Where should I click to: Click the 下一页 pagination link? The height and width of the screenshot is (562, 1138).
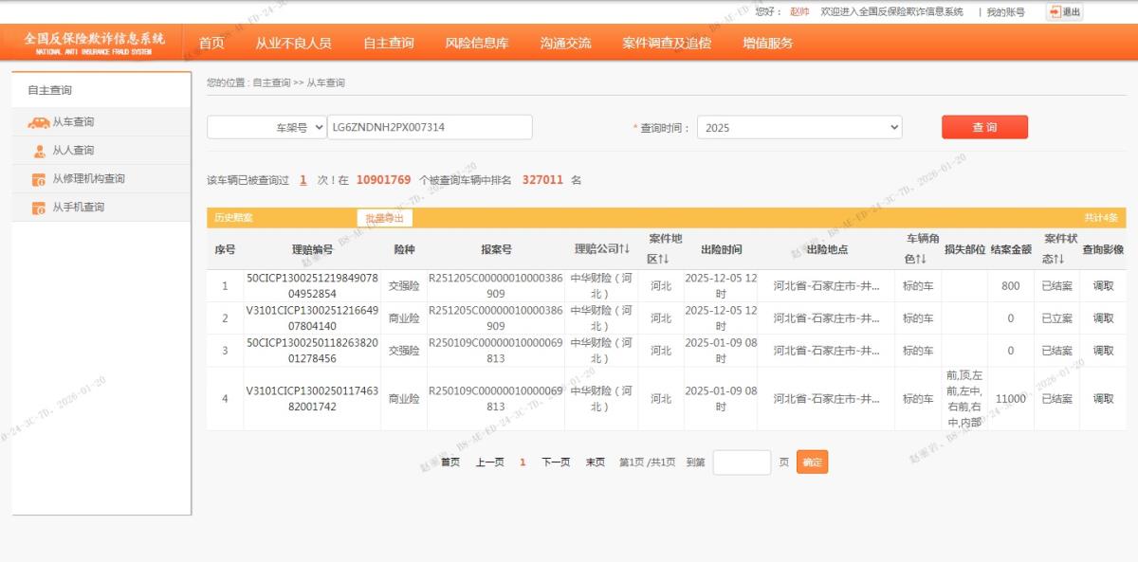coord(556,462)
